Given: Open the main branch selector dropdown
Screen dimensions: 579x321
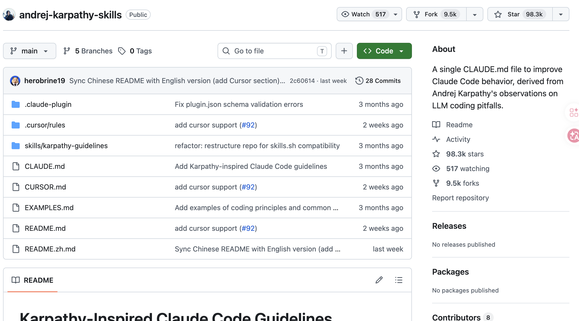Looking at the screenshot, I should click(x=30, y=51).
